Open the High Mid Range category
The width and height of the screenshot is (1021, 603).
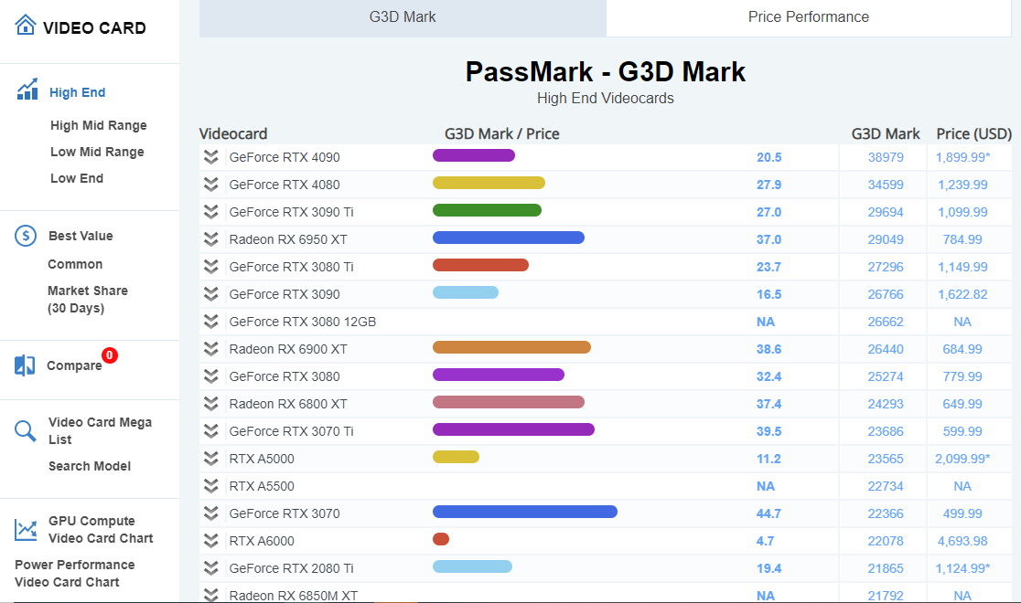pos(98,125)
